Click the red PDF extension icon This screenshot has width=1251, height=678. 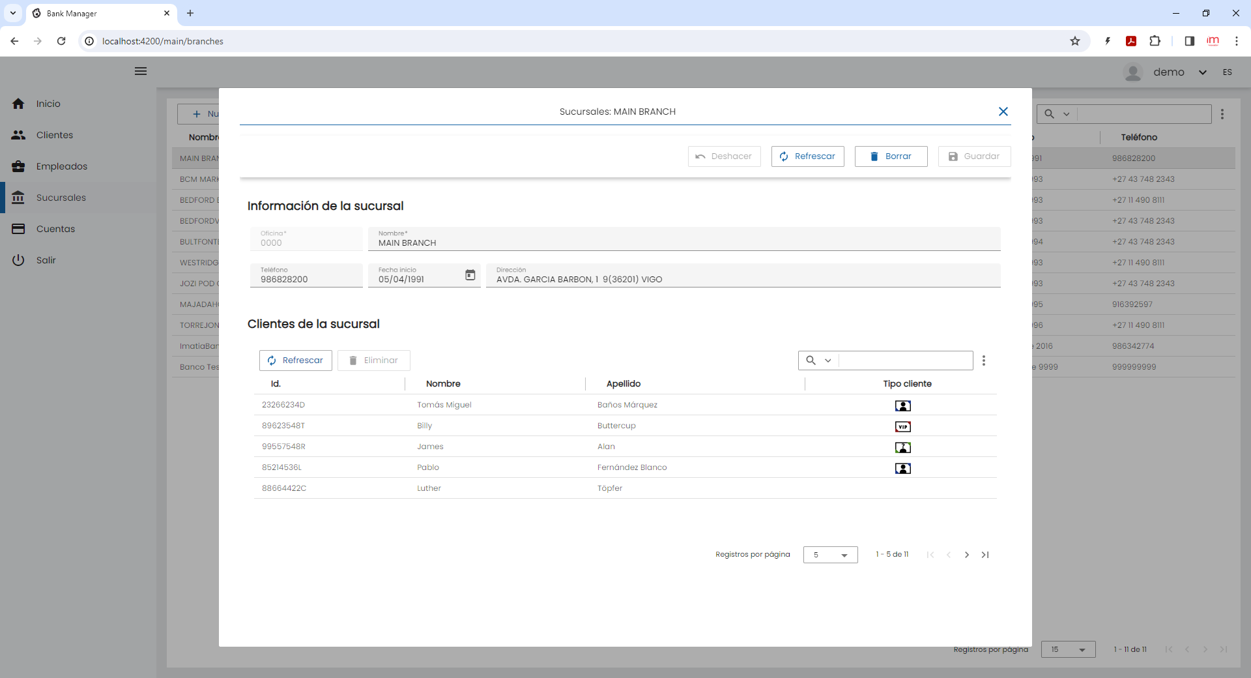pos(1131,41)
